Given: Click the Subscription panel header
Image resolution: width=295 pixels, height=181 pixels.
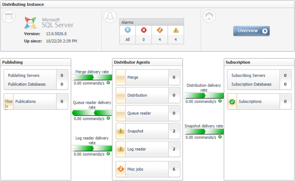Looking at the screenshot, I should tap(259, 62).
